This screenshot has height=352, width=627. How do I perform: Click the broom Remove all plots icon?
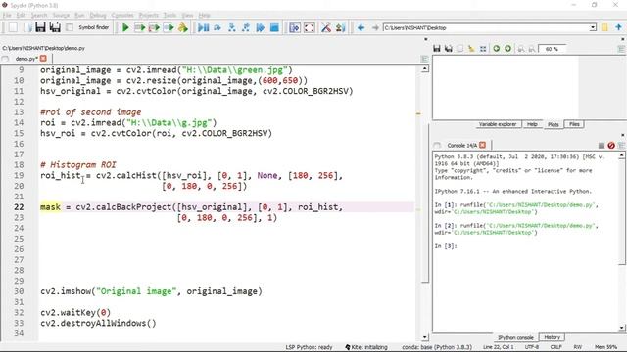point(471,49)
